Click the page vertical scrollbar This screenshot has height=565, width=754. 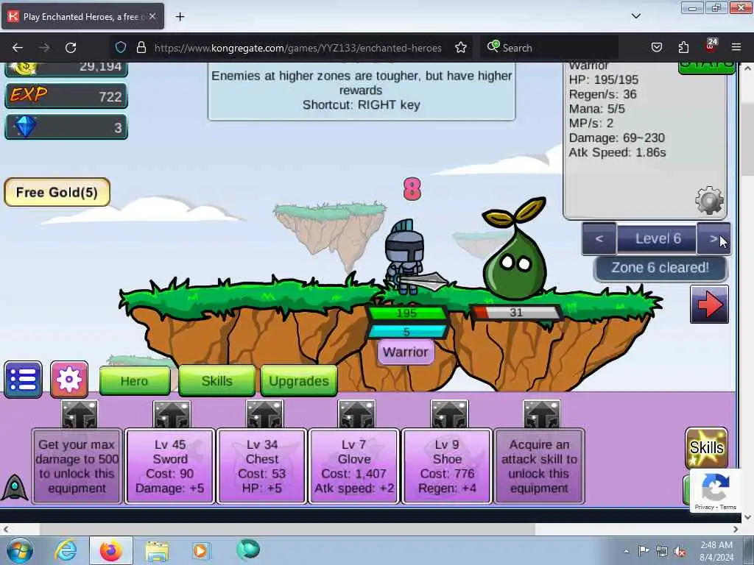click(747, 291)
